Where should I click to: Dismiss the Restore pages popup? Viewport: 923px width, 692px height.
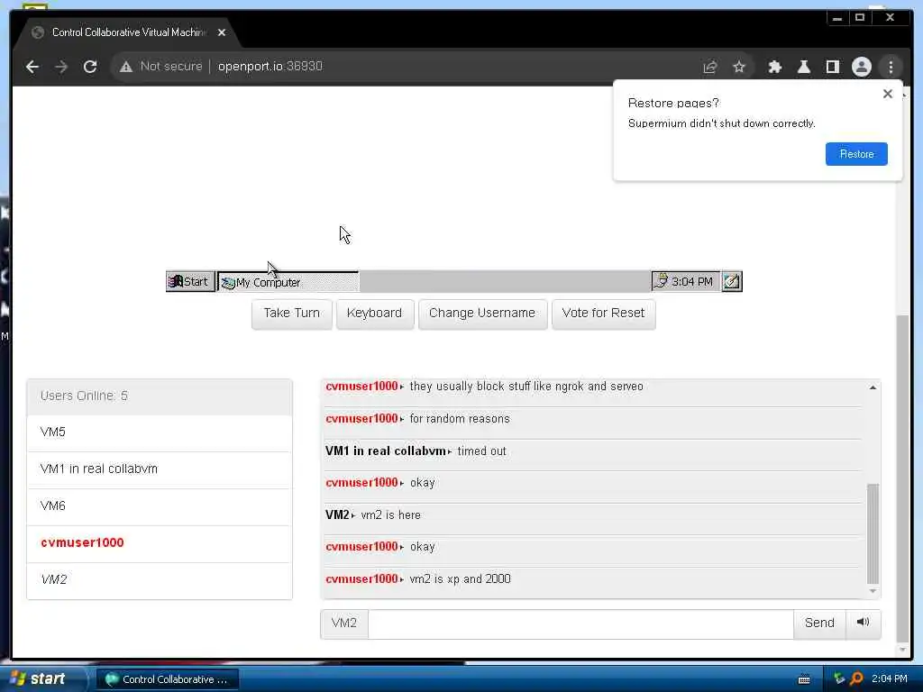click(x=888, y=94)
